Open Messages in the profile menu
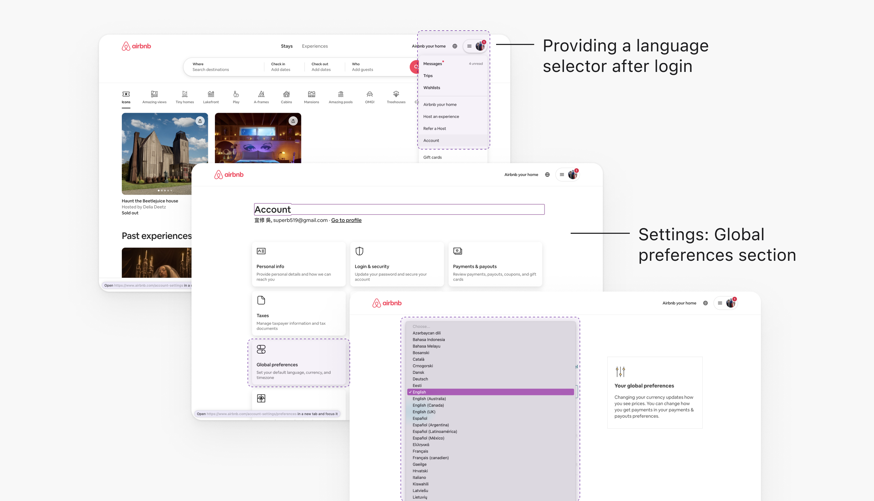Image resolution: width=874 pixels, height=501 pixels. pos(453,64)
